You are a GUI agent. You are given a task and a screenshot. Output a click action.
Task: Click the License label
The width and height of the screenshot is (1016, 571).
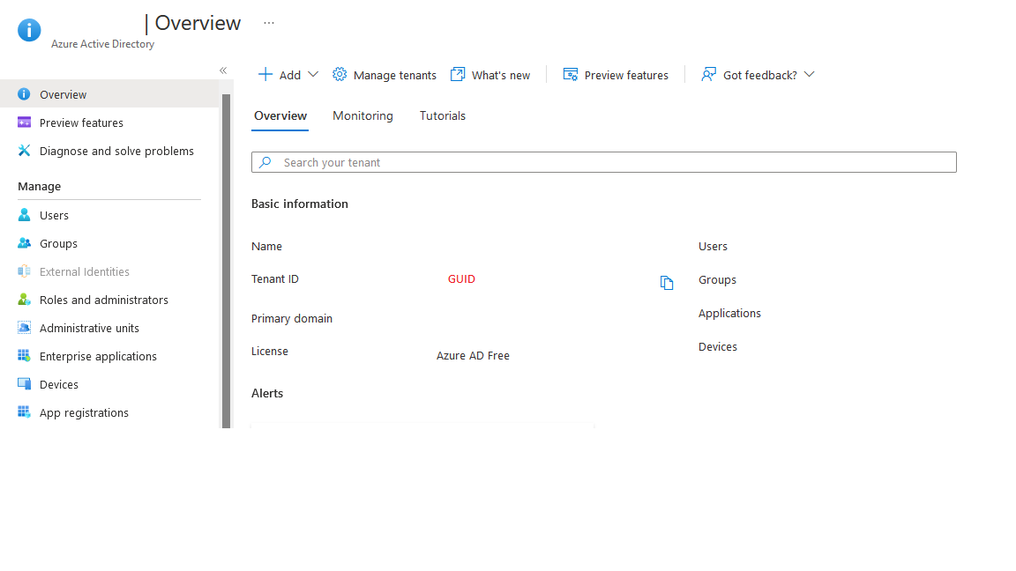tap(270, 351)
